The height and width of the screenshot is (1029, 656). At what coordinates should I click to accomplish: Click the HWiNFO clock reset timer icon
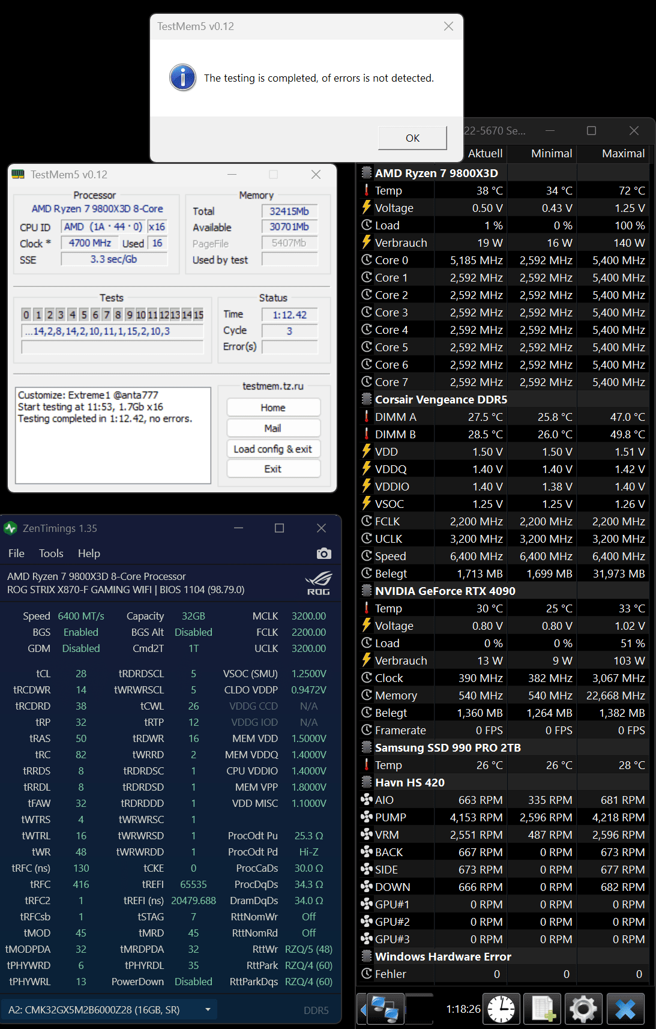click(x=501, y=1009)
